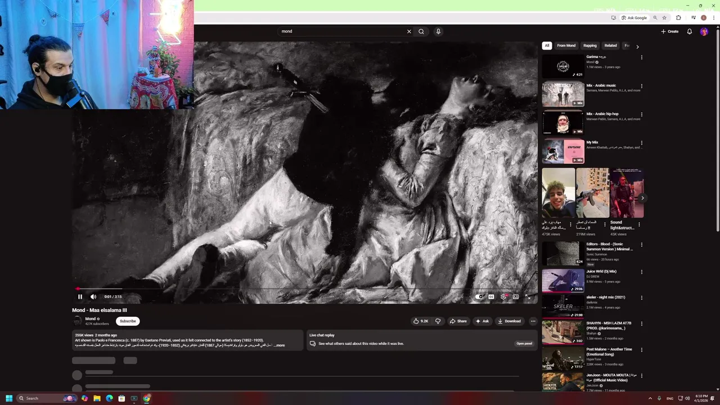Viewport: 720px width, 405px height.
Task: Open options for Editors - Blood
Action: (x=641, y=245)
